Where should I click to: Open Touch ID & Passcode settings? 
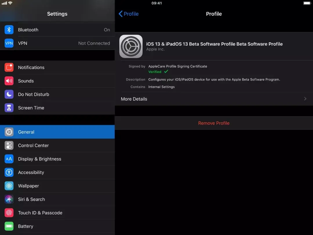(57, 213)
